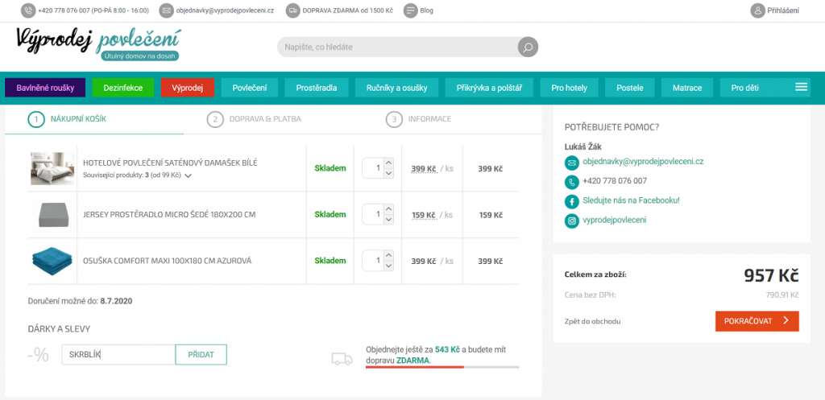Viewport: 825px width, 400px height.
Task: Click the search input field
Action: click(400, 47)
